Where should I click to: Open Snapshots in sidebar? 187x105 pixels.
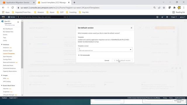(x=6, y=92)
